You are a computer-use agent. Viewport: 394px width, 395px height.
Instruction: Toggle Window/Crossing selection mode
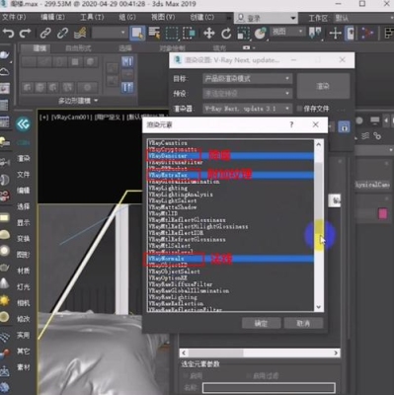click(189, 33)
